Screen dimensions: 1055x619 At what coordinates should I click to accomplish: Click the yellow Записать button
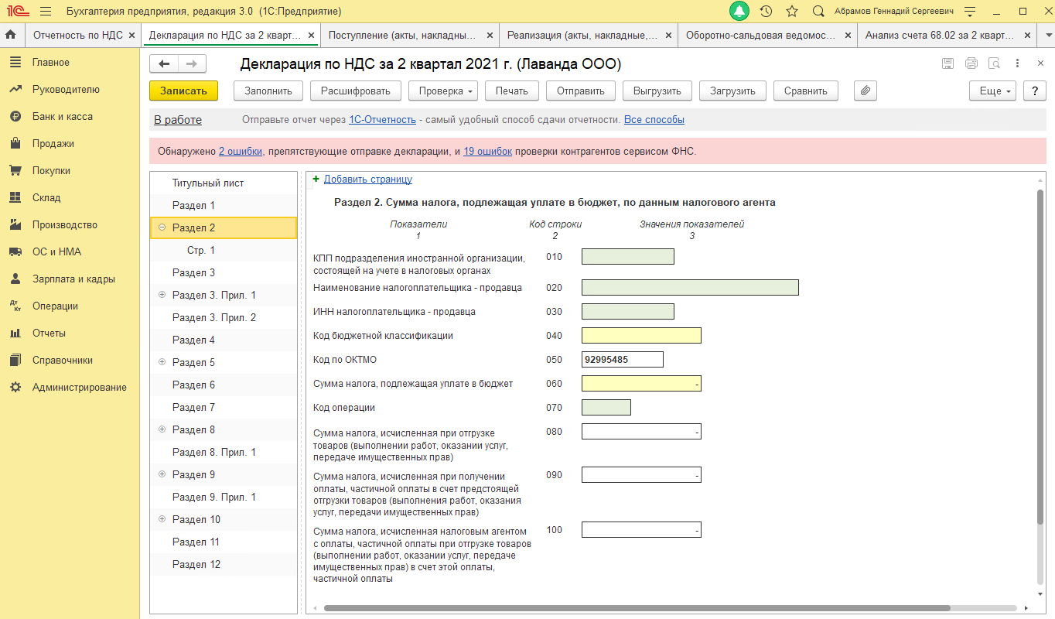click(183, 91)
